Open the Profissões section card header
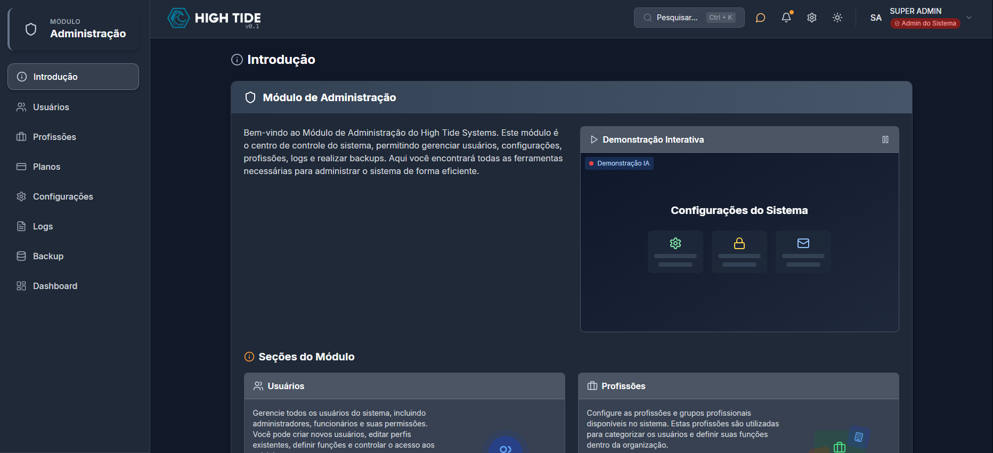Image resolution: width=993 pixels, height=453 pixels. click(x=738, y=386)
